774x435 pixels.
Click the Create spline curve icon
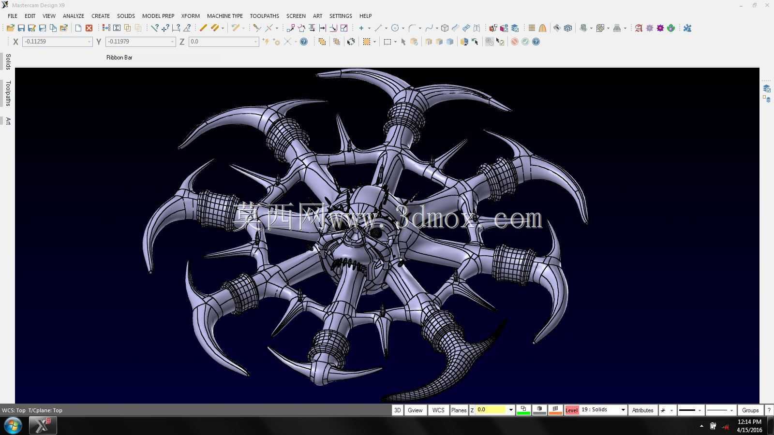[429, 28]
